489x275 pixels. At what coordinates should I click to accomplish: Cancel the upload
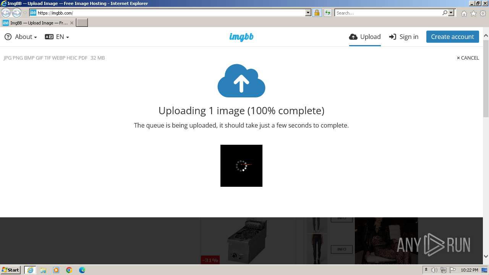click(468, 58)
